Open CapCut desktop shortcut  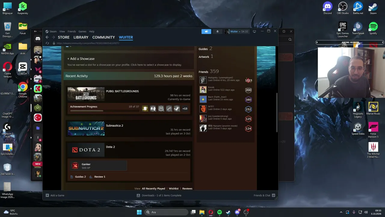23,69
